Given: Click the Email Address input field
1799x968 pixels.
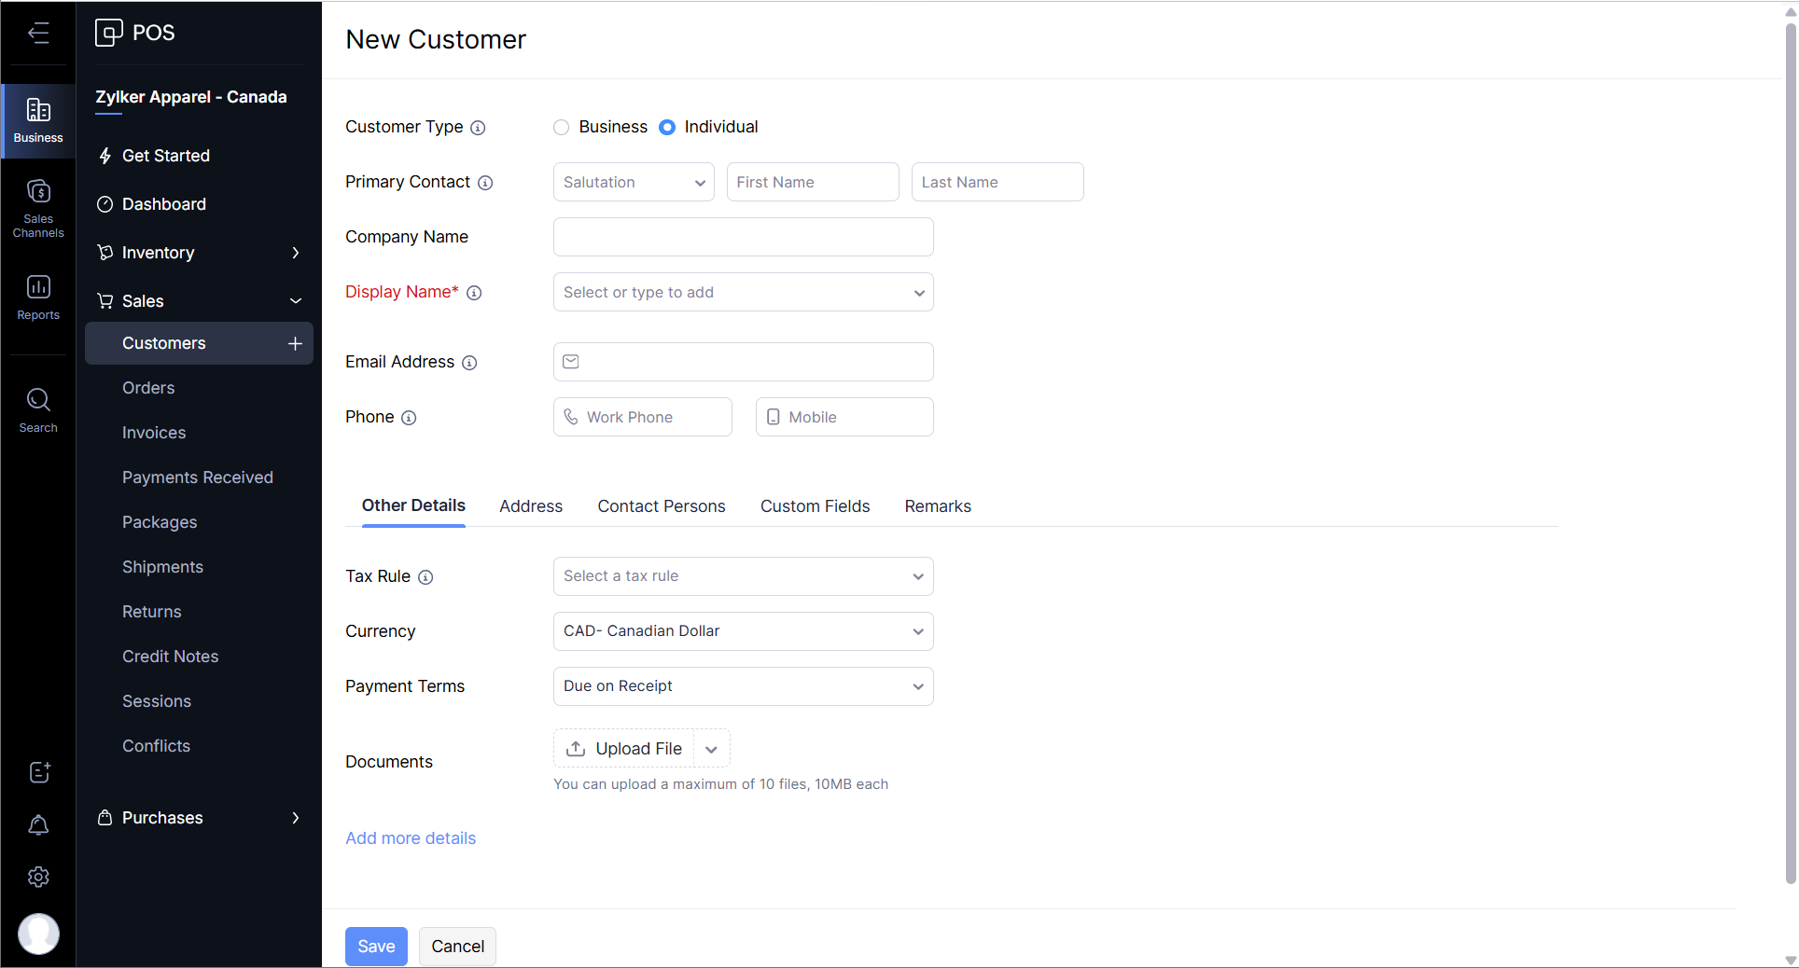Looking at the screenshot, I should pos(754,362).
